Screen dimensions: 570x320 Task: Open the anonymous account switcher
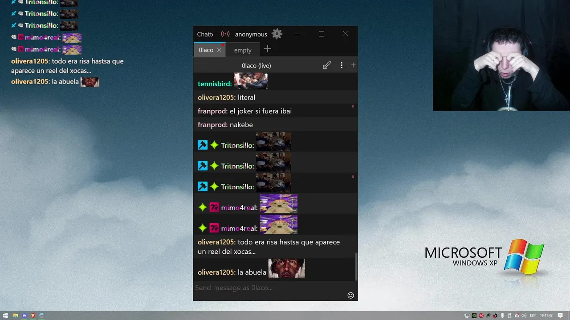click(x=251, y=34)
